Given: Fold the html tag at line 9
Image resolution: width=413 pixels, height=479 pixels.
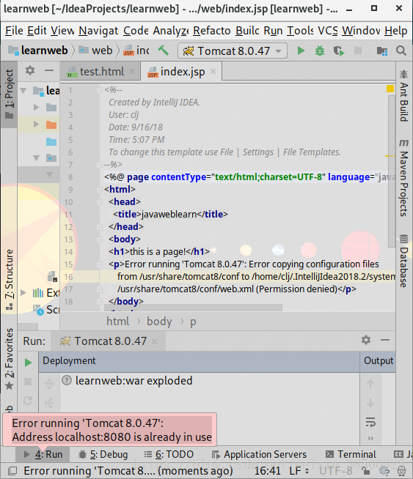Looking at the screenshot, I should pos(100,190).
